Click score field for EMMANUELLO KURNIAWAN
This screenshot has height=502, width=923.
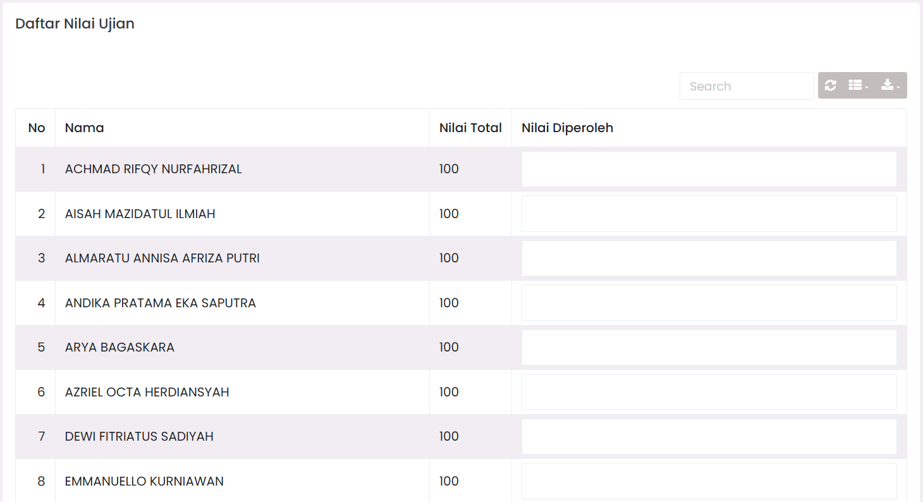709,481
